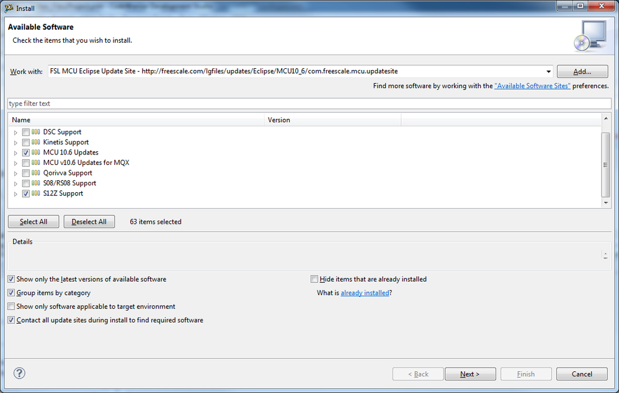Click the Install window title icon
Image resolution: width=619 pixels, height=393 pixels.
[9, 8]
